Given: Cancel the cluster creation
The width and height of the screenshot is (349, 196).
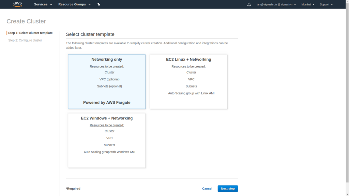Looking at the screenshot, I should coord(207,189).
